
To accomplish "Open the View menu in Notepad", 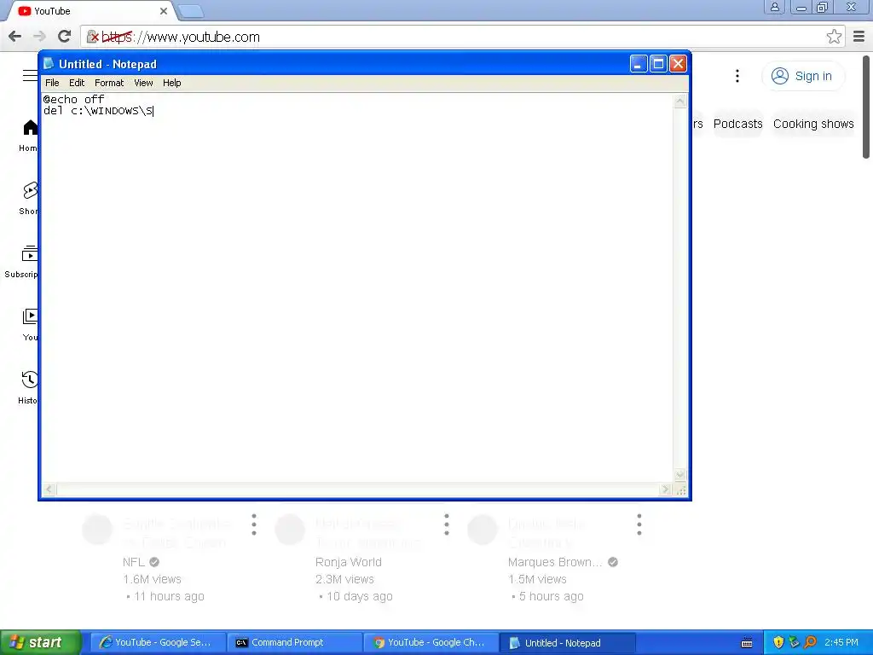I will pyautogui.click(x=143, y=83).
